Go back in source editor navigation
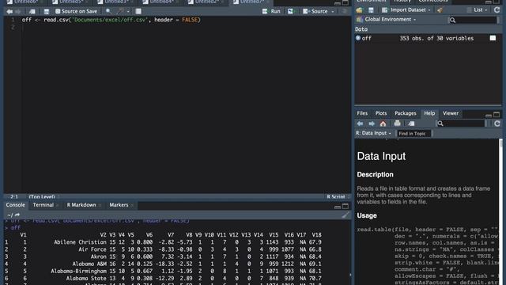Image resolution: width=506 pixels, height=285 pixels. 9,11
